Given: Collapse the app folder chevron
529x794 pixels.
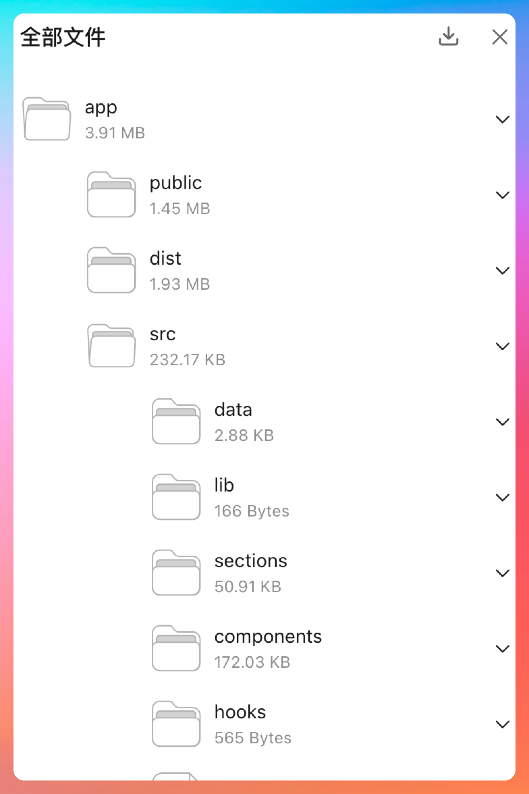Looking at the screenshot, I should [502, 120].
